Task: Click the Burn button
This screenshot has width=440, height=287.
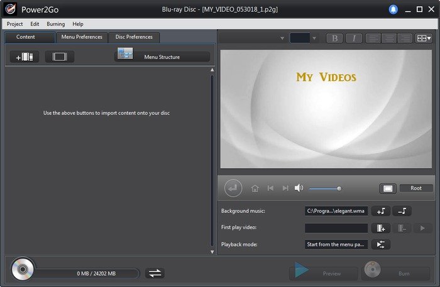Action: click(x=395, y=271)
